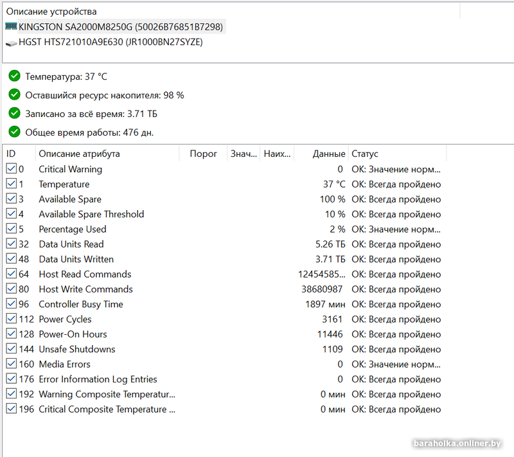Toggle the Data Units Read checkbox
The height and width of the screenshot is (457, 514).
click(12, 244)
